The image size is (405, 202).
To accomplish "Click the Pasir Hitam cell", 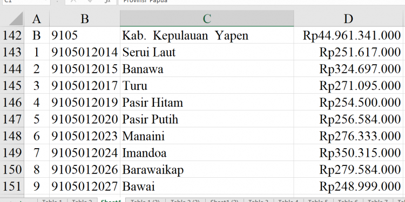I will 207,102.
